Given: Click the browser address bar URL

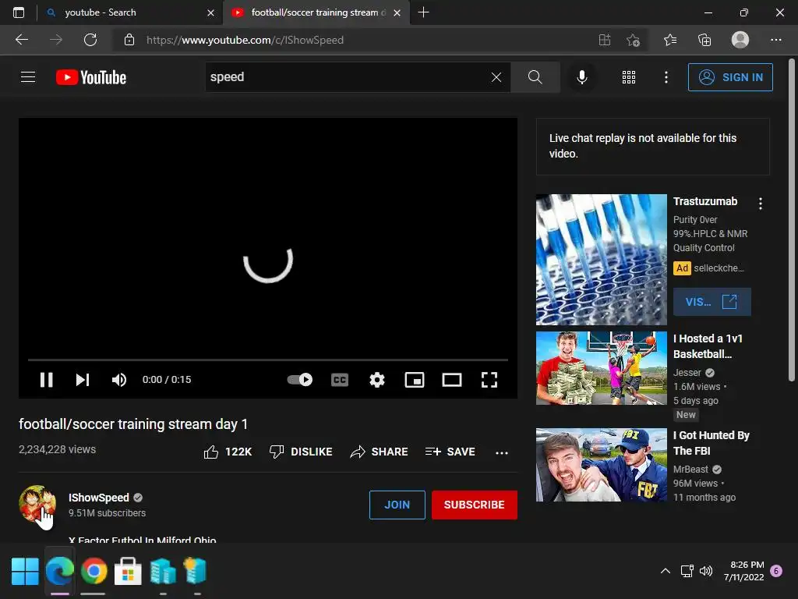Looking at the screenshot, I should tap(245, 40).
